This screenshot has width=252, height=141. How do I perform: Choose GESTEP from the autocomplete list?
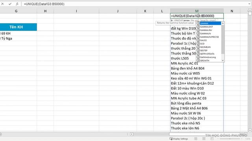pyautogui.click(x=209, y=51)
